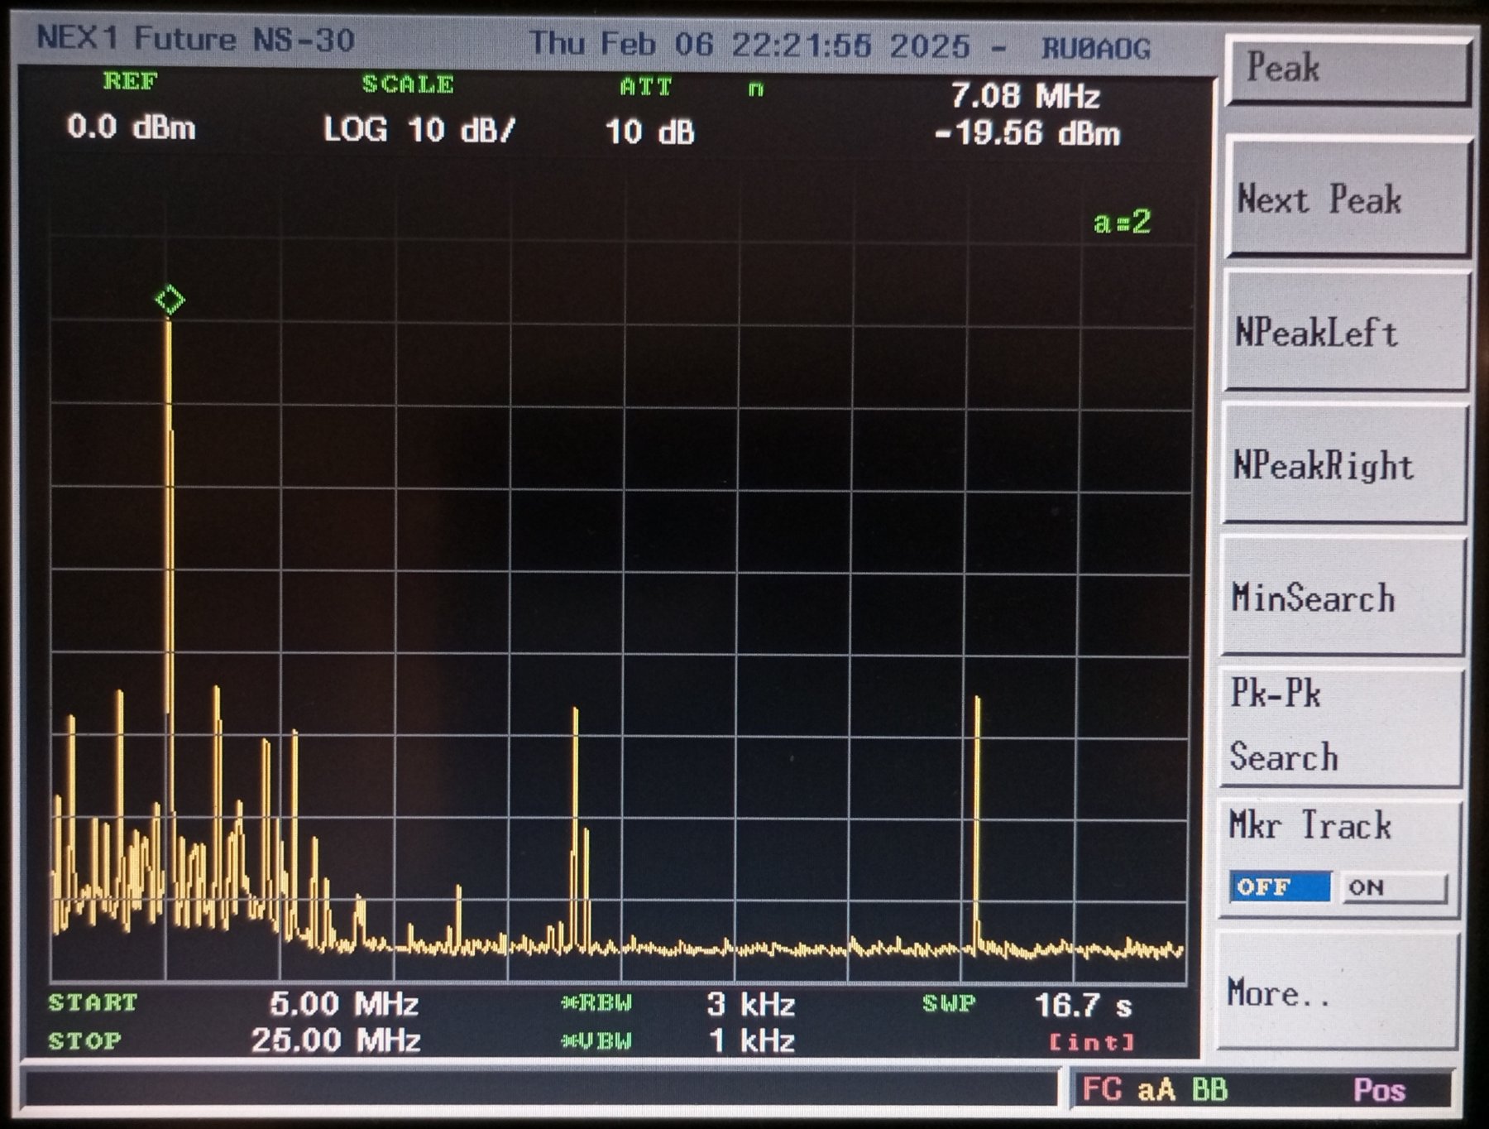Turn Mkr Track ON
Image resolution: width=1489 pixels, height=1129 pixels.
click(x=1393, y=888)
